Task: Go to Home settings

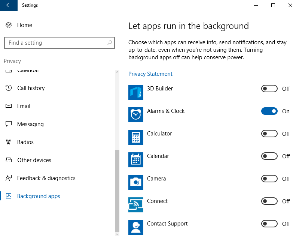Action: click(x=25, y=25)
